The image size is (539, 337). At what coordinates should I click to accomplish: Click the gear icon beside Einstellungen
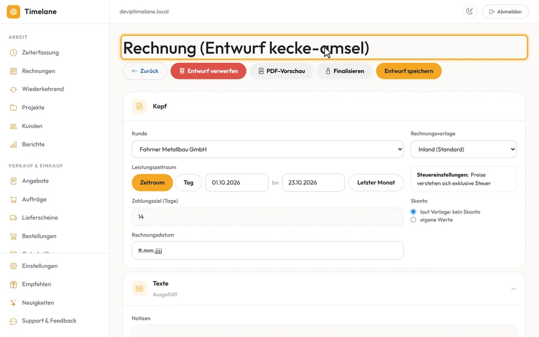(13, 266)
